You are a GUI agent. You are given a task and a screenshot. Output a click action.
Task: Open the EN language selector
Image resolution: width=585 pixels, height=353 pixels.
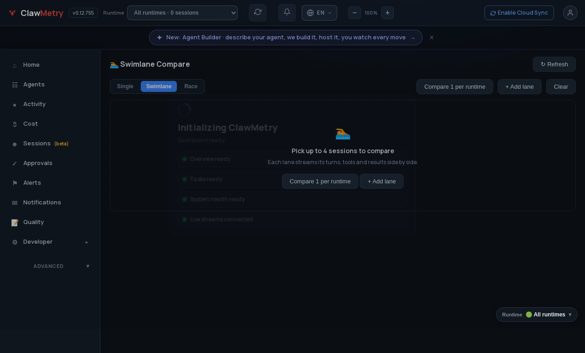point(319,13)
